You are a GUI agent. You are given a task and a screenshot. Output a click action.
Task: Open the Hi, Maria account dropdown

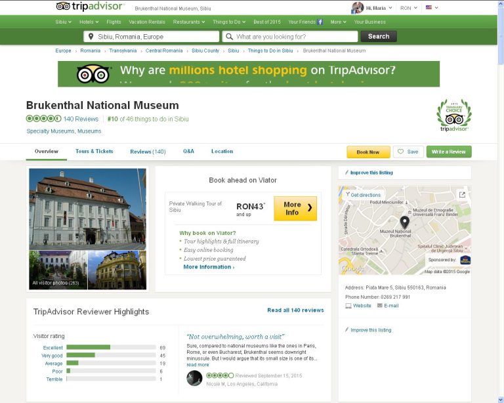[x=379, y=8]
